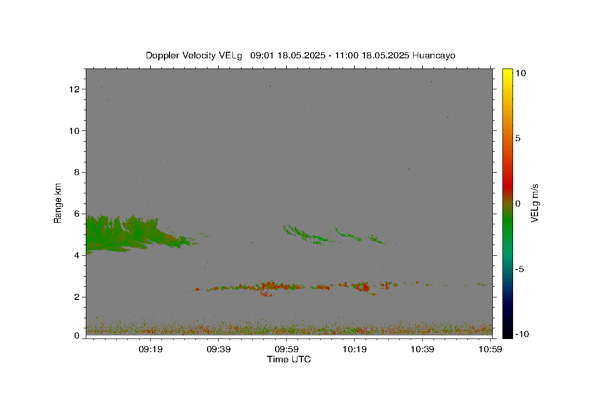Click the 09:39 time tick label
This screenshot has height=406, width=609.
pos(218,349)
